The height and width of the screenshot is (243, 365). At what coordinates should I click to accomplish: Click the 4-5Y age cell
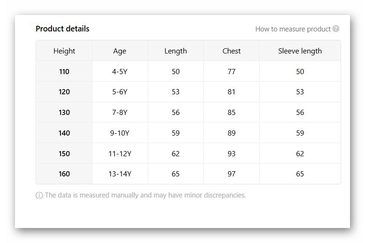119,72
